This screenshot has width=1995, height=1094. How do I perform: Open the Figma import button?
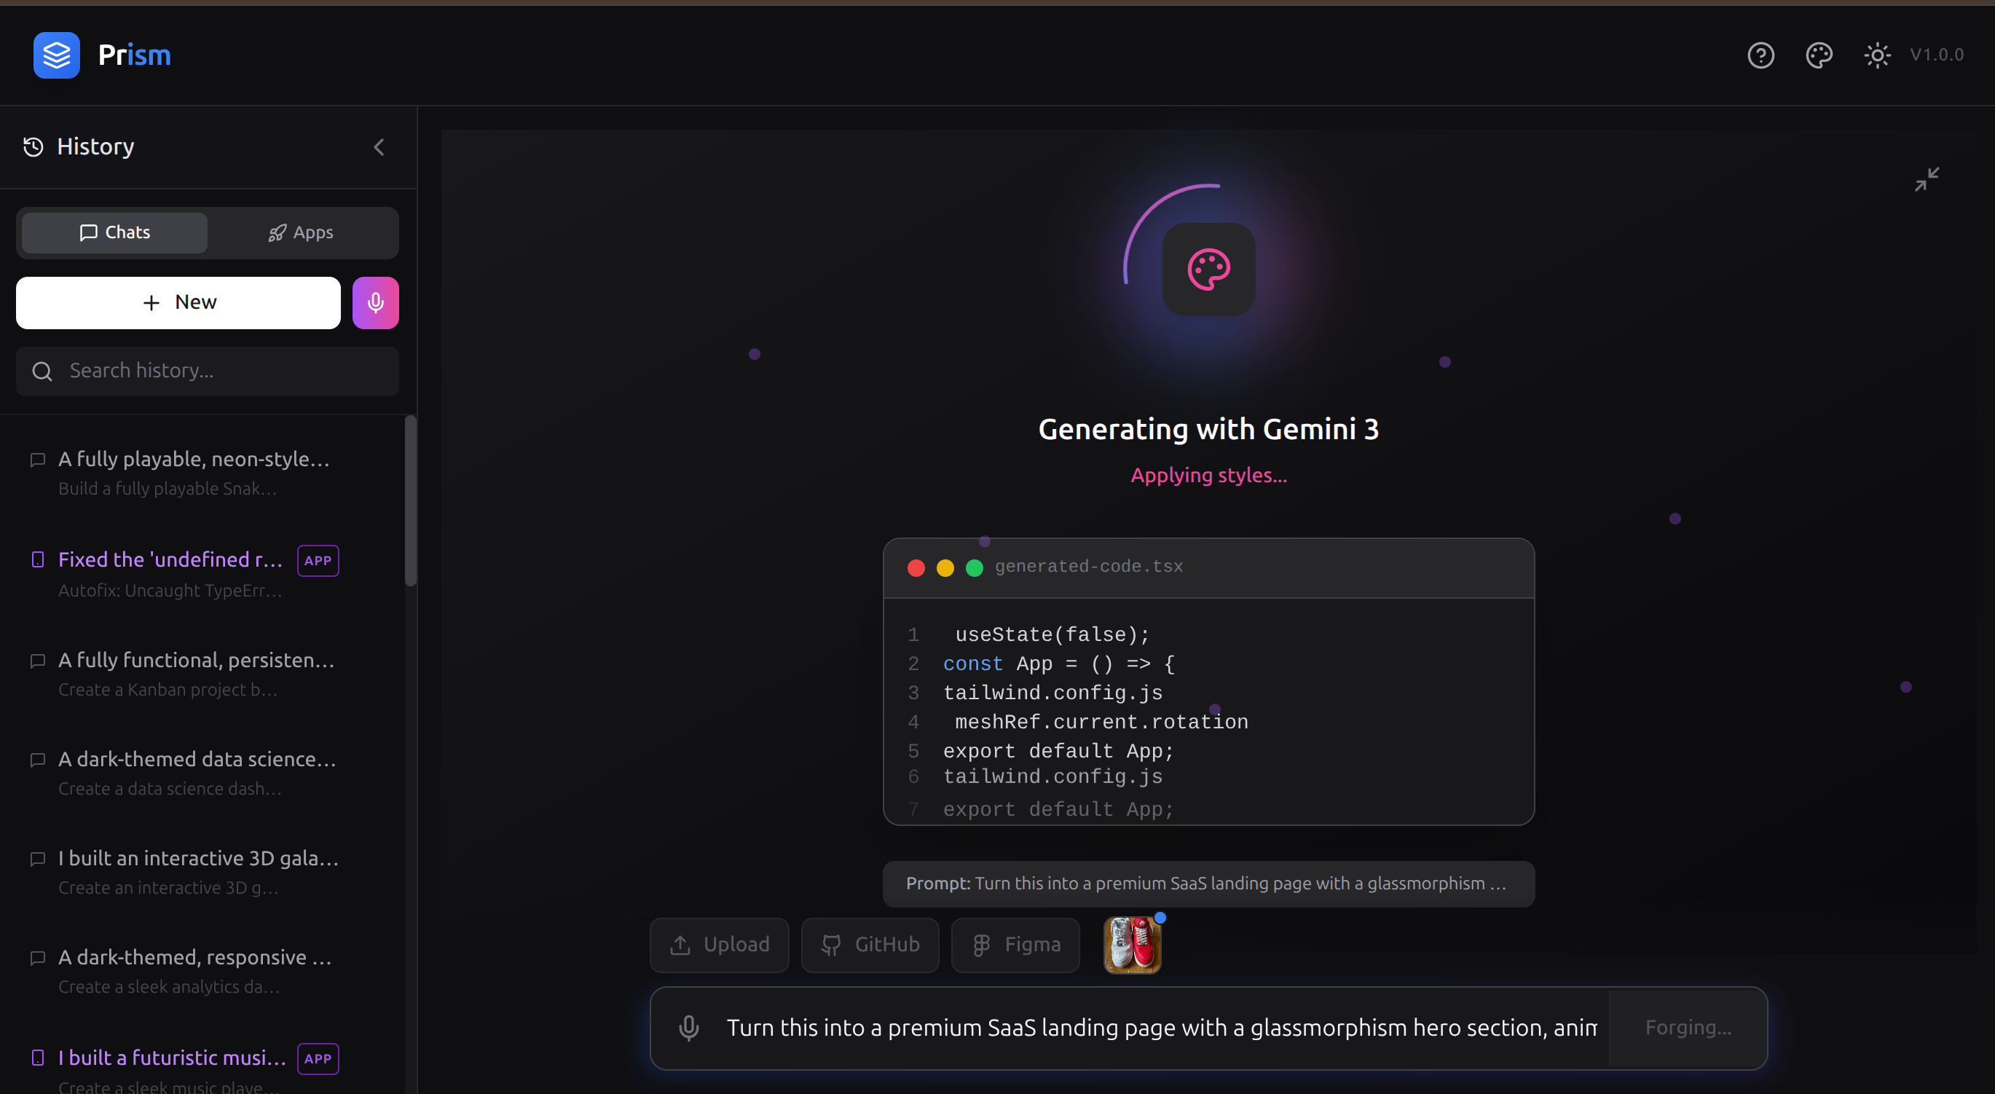(1015, 945)
